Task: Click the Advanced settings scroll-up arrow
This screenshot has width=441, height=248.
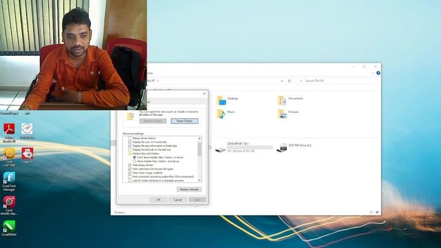Action: [x=199, y=138]
